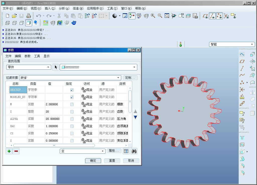Open the 显示 menu in the dialog

tap(46, 56)
